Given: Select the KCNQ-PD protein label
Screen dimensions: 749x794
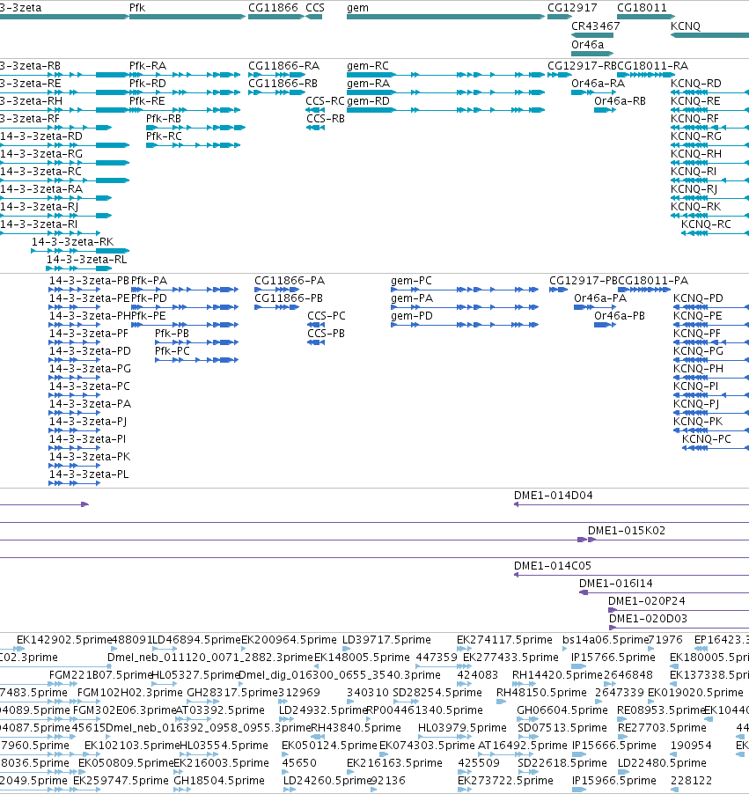Looking at the screenshot, I should 698,298.
